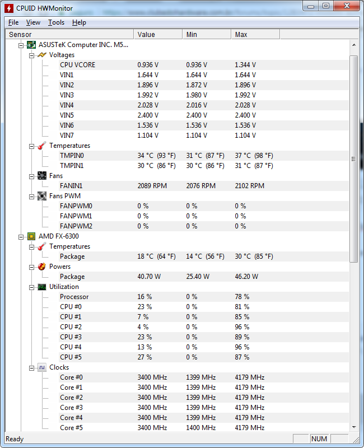The image size is (364, 448).
Task: Open the View menu
Action: coord(33,22)
